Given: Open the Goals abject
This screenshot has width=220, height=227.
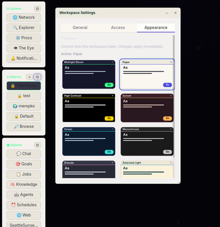Looking at the screenshot, I should [24, 164].
